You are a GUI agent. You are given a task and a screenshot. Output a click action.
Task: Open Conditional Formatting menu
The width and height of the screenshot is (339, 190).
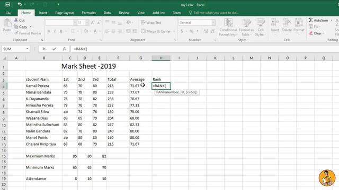click(x=228, y=27)
